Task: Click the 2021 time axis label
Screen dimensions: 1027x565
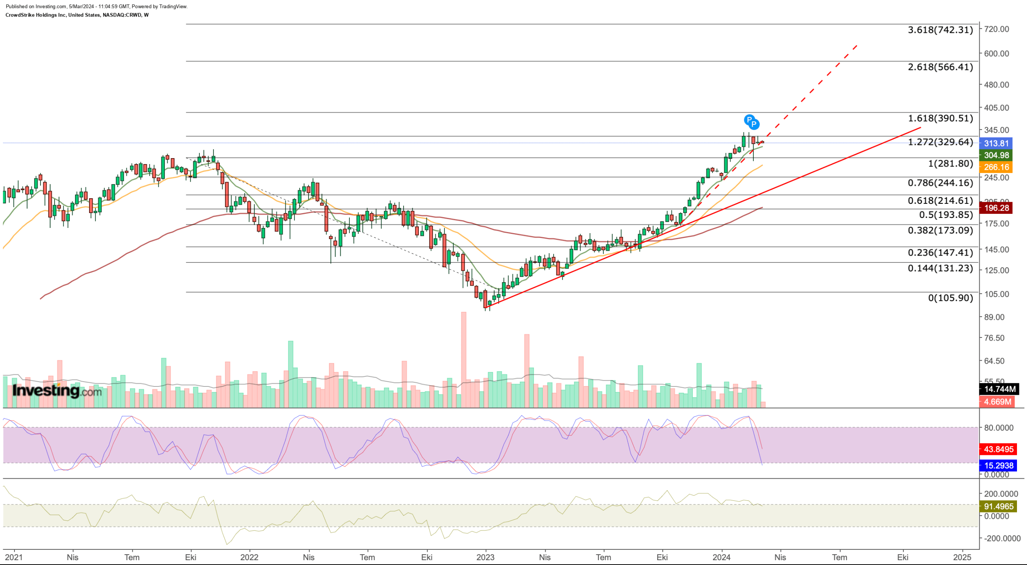Action: 14,557
